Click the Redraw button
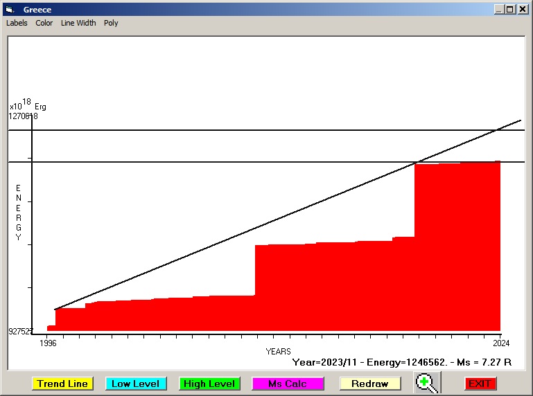 tap(369, 384)
